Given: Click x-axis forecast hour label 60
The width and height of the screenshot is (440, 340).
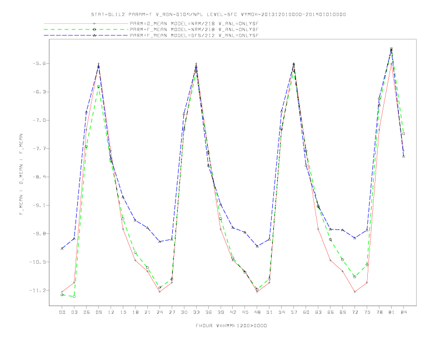Looking at the screenshot, I should pyautogui.click(x=306, y=312).
